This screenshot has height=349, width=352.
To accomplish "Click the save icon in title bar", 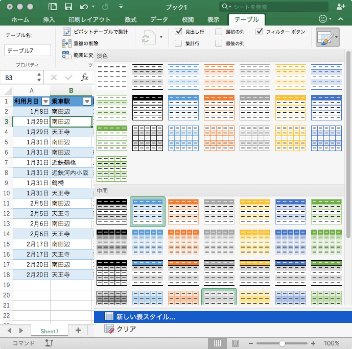I will [x=68, y=7].
